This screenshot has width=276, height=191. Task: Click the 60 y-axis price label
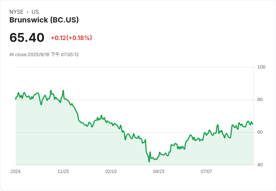[x=259, y=132]
